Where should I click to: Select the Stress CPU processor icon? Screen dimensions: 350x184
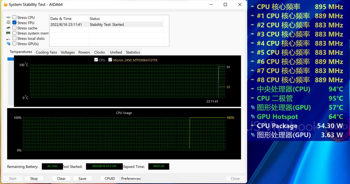click(8, 17)
